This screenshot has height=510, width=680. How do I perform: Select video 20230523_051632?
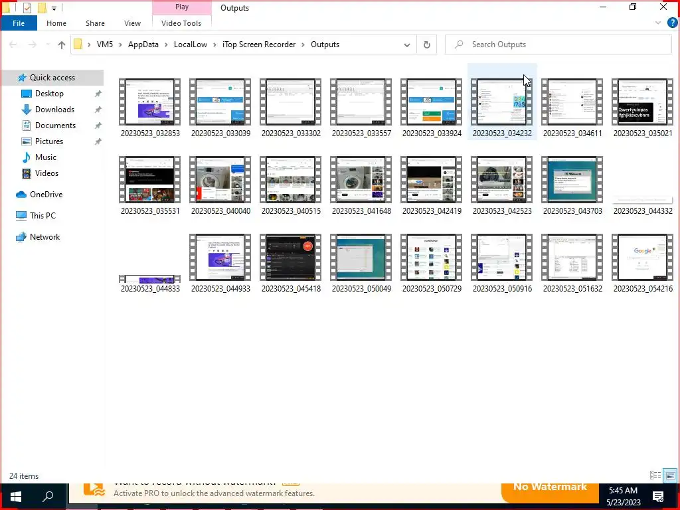[x=572, y=264]
